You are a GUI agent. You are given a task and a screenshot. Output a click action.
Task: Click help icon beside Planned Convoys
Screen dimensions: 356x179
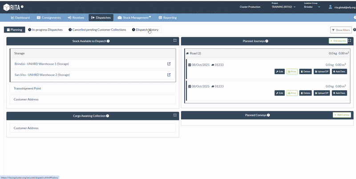point(268,115)
